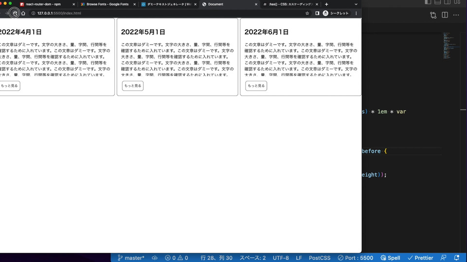Customize VS Code layout icon
The image size is (467, 262).
[x=457, y=2]
